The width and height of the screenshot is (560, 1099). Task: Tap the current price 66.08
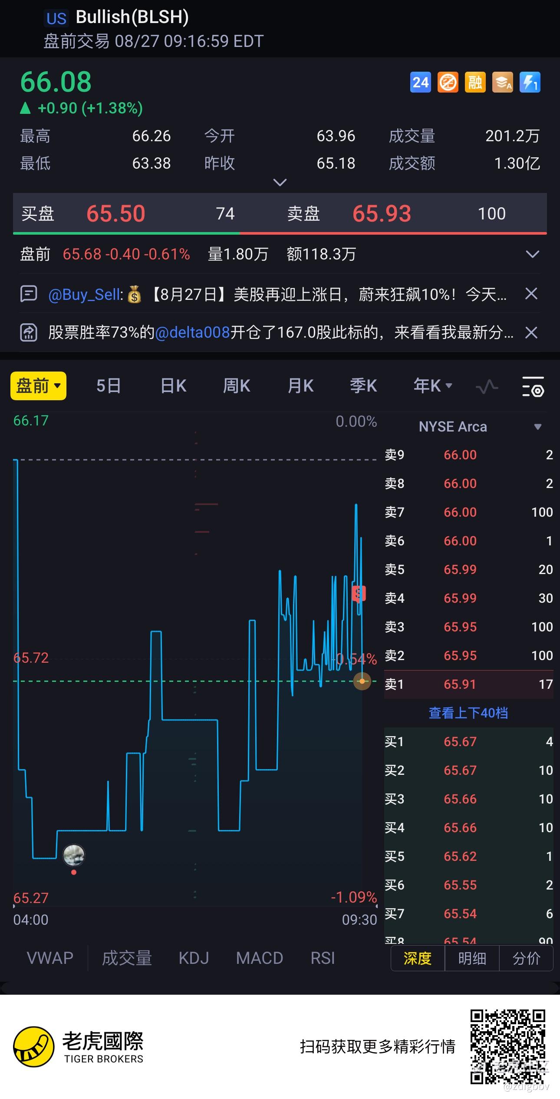point(56,82)
